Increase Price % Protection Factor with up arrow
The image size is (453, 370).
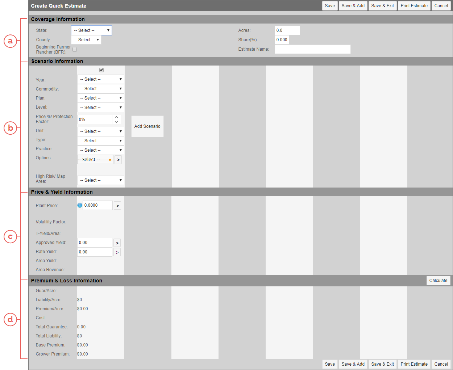(x=116, y=117)
